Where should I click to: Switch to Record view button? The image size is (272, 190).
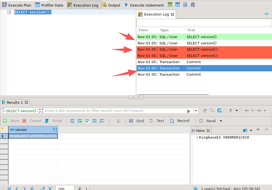tap(180, 121)
